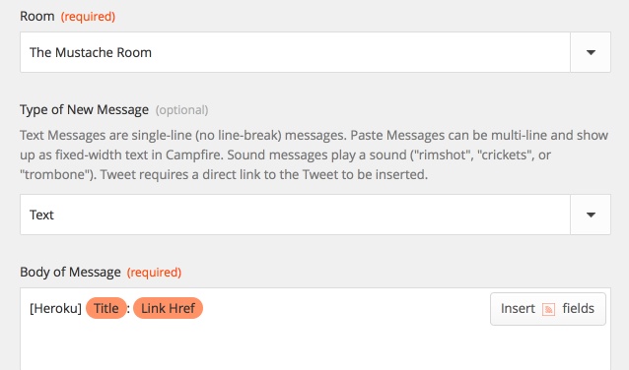629x370 pixels.
Task: Click the colon between Title and Link Href
Action: [x=128, y=310]
